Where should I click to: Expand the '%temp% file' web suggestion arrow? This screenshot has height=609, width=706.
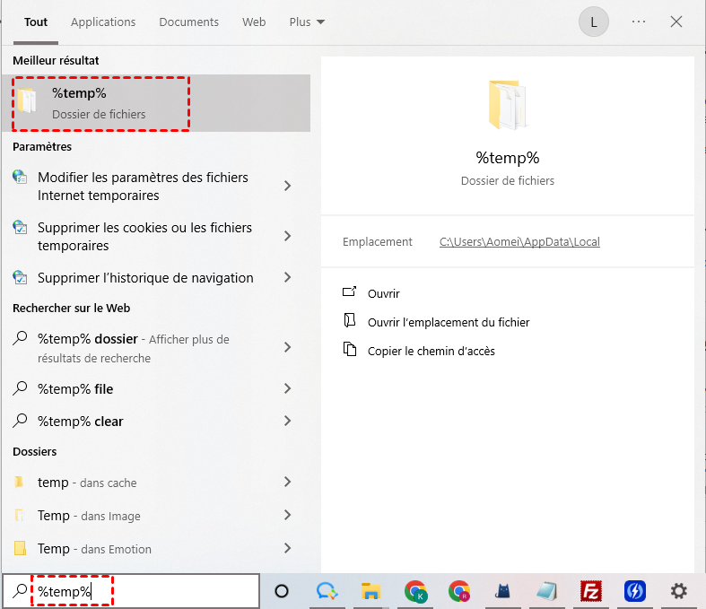pos(287,389)
